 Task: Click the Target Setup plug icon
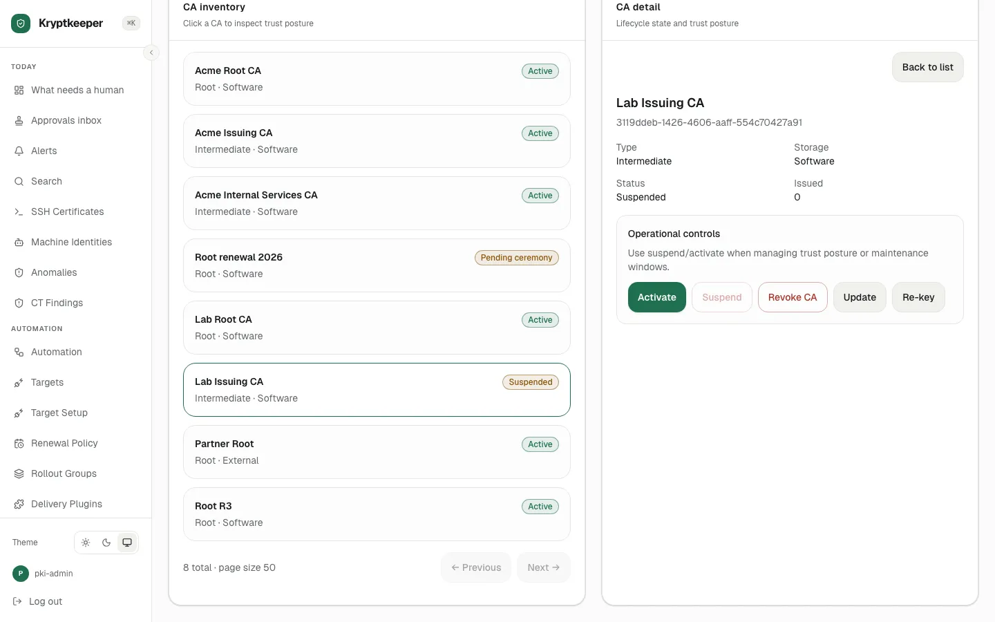pos(19,413)
